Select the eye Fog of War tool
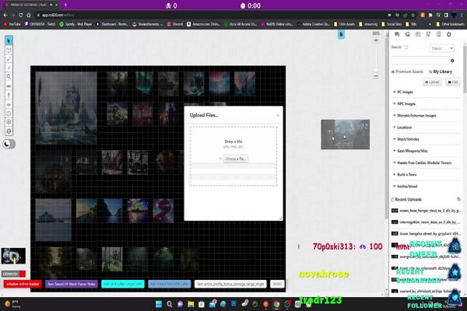 [9, 104]
